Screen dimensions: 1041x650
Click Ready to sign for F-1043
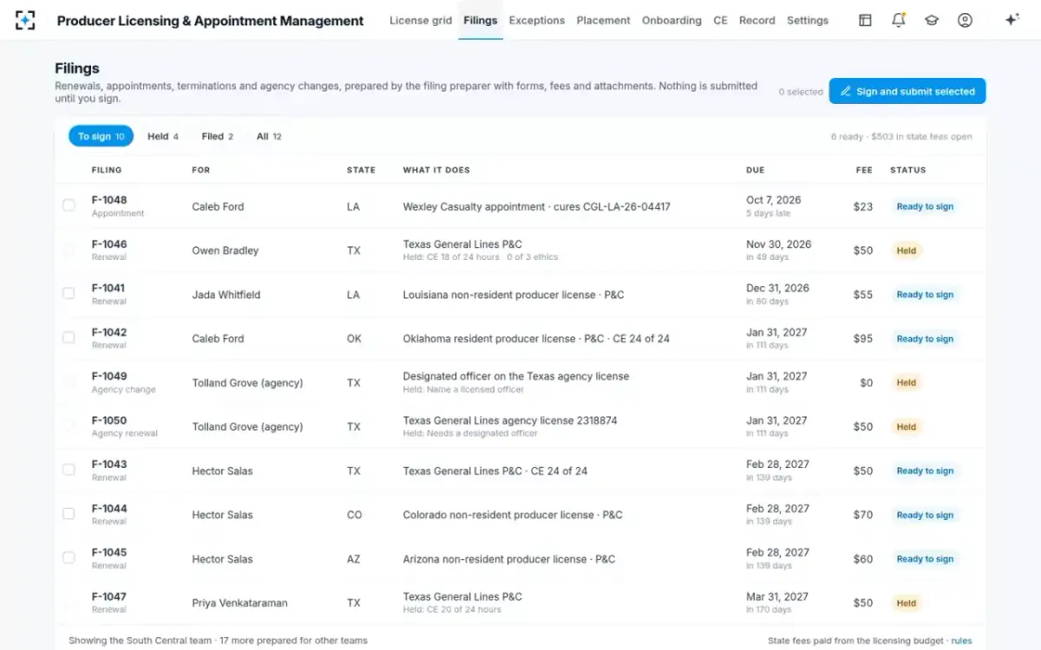click(925, 471)
